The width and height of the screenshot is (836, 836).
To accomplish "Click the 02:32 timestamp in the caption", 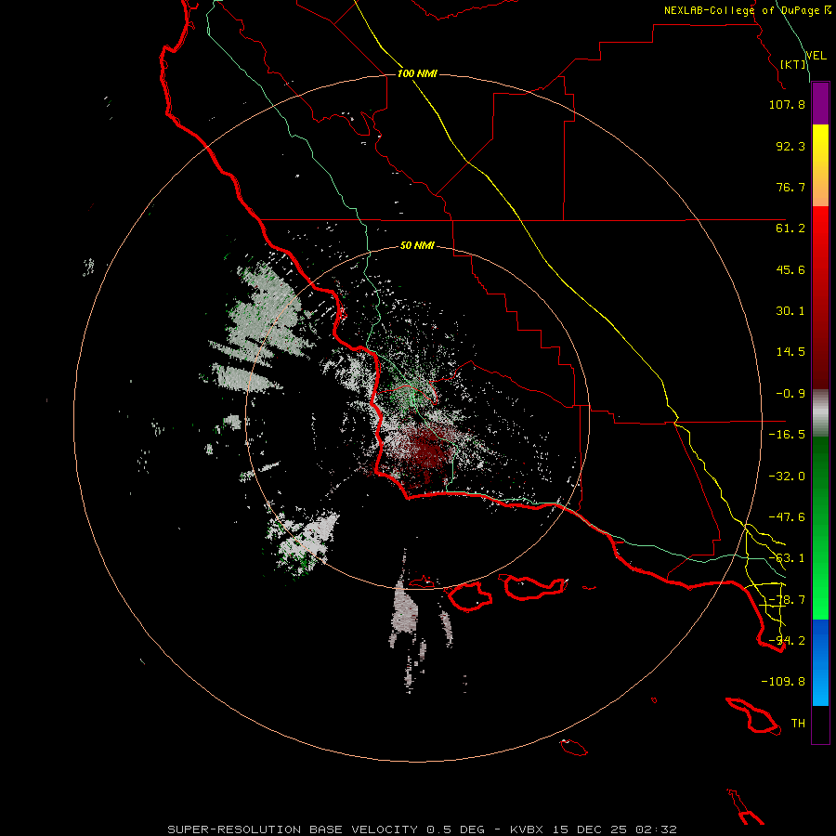I will coord(657,829).
